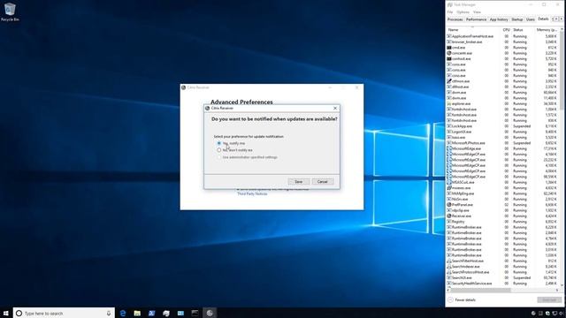Sort by the CPU column header
566x318 pixels.
[x=506, y=30]
